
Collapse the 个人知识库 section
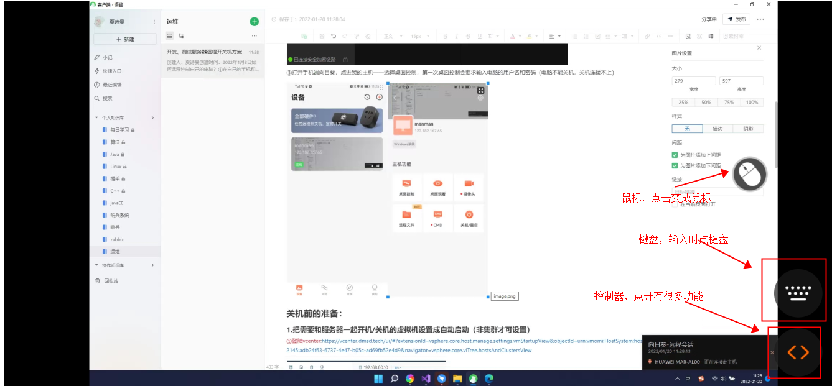click(x=96, y=117)
